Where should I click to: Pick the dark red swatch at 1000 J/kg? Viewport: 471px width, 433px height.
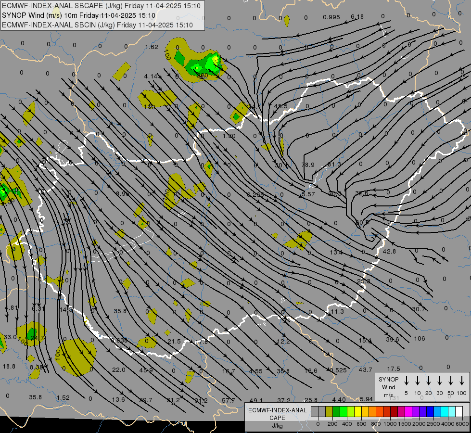pos(394,412)
